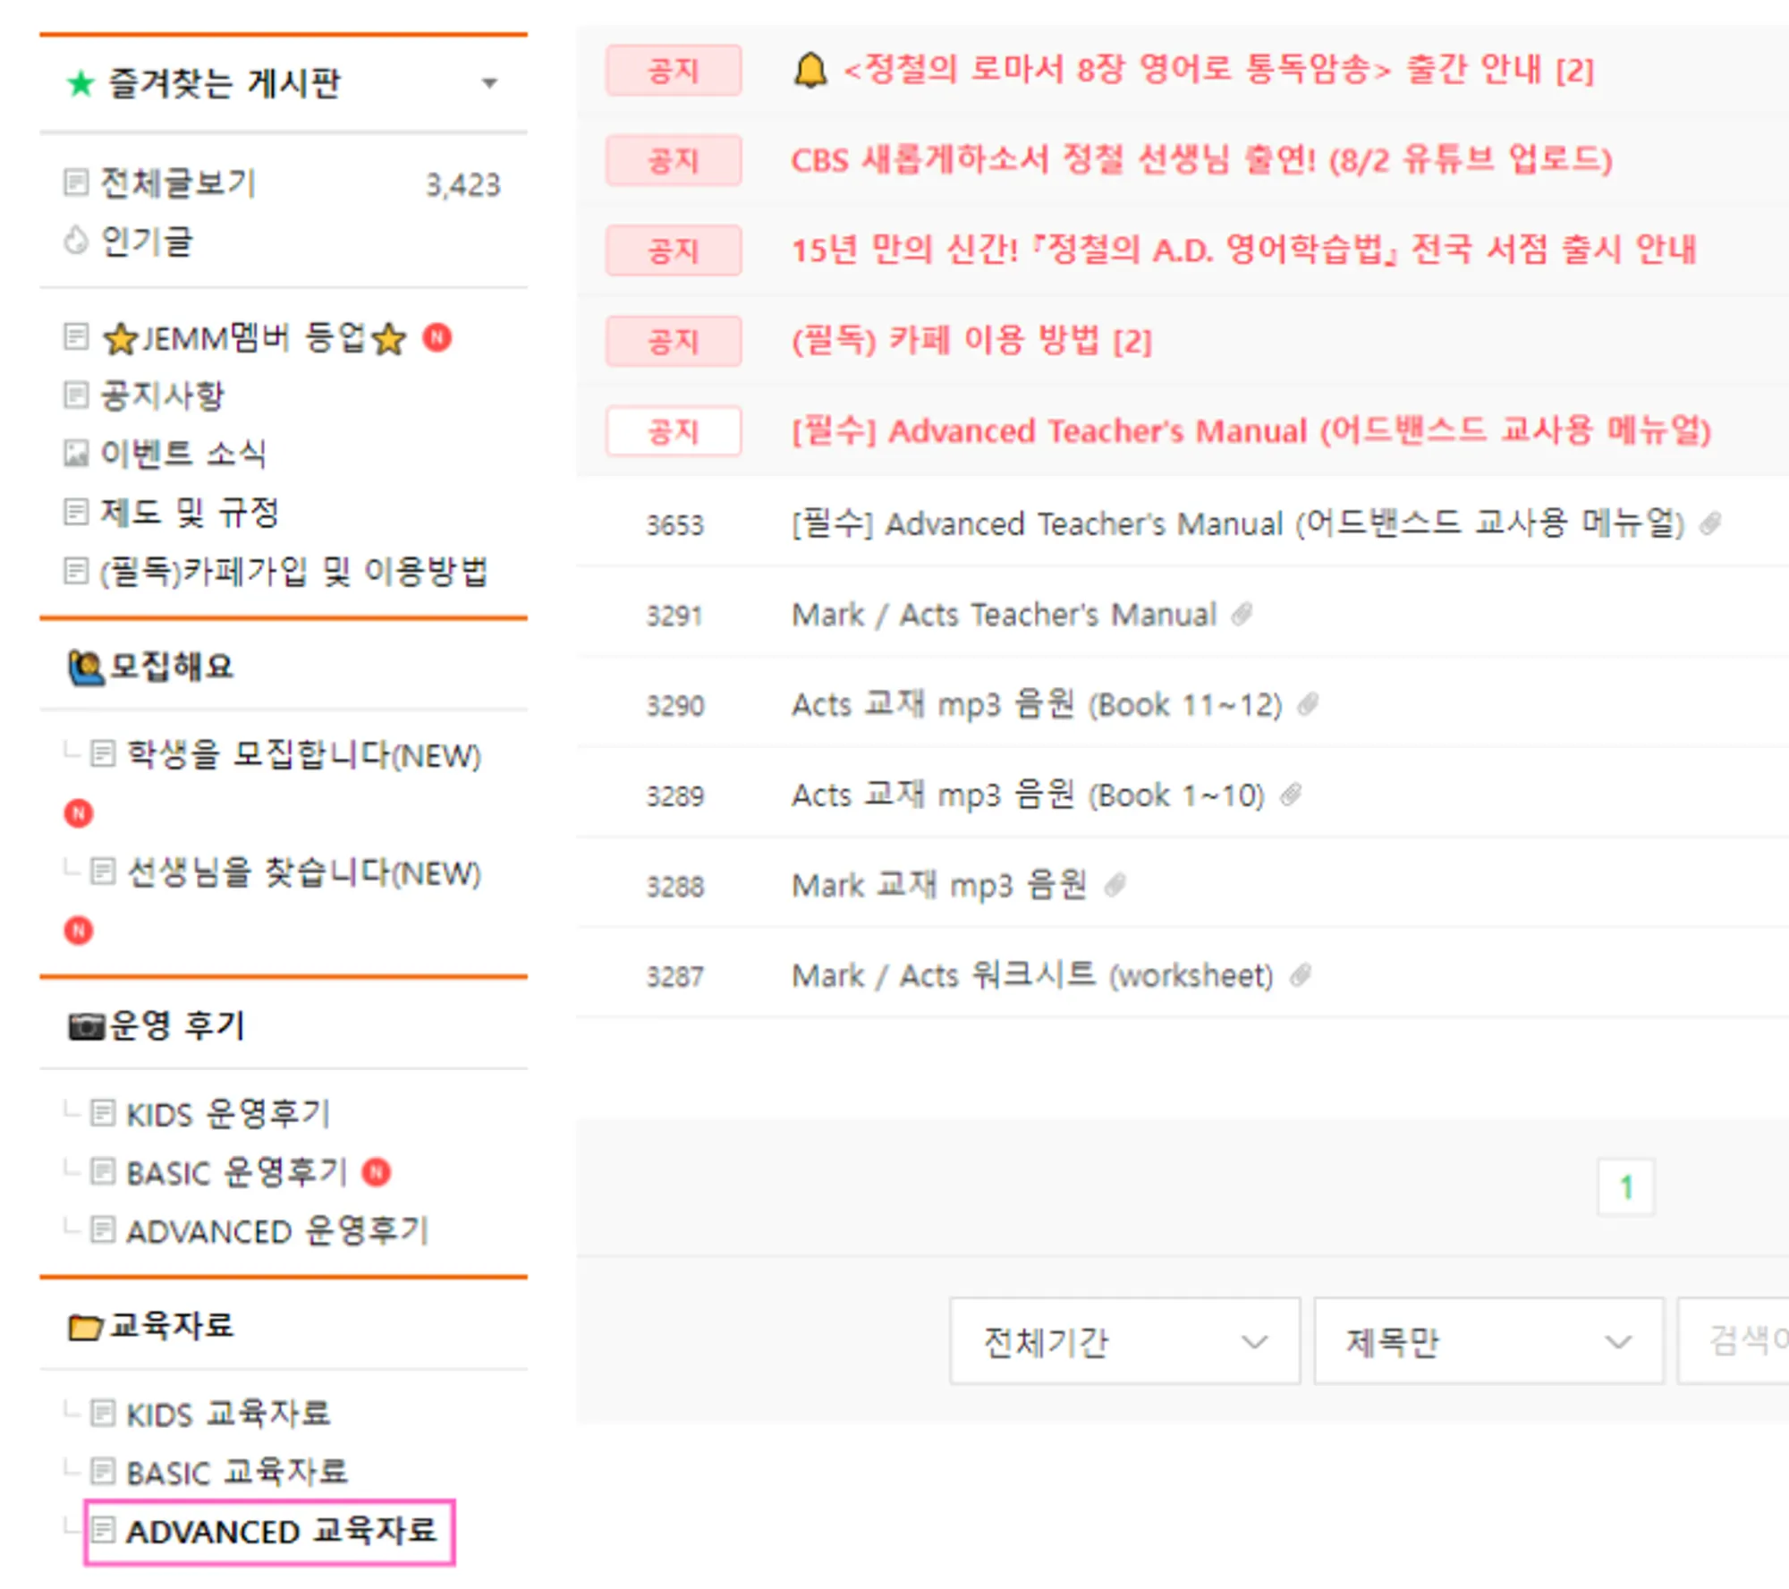Go to the 전체글보기 board

(x=178, y=183)
